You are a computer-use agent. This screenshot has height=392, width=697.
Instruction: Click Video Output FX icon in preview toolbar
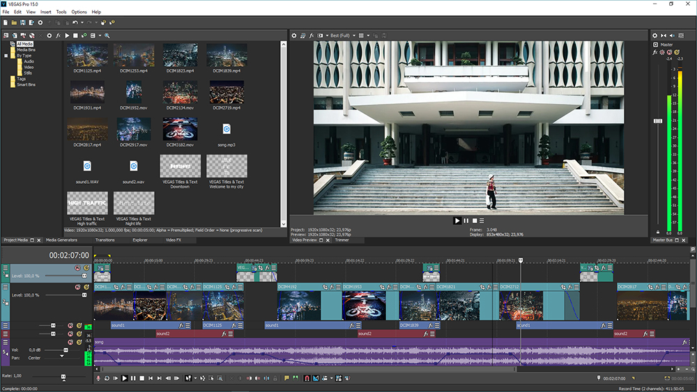[312, 36]
